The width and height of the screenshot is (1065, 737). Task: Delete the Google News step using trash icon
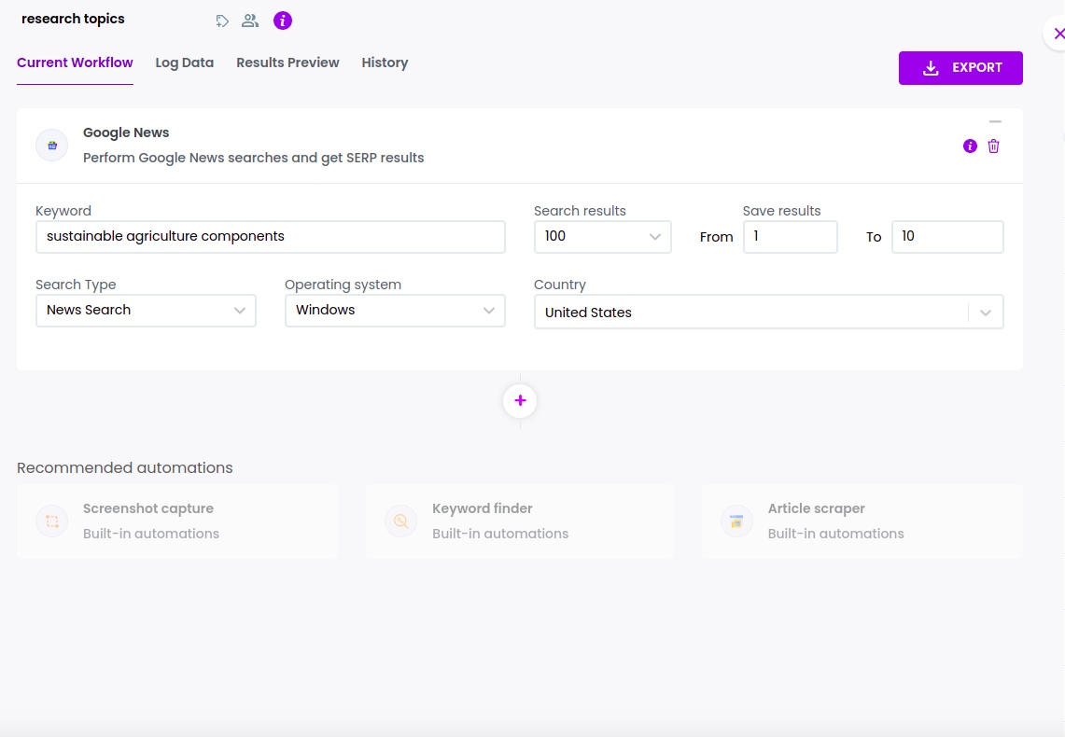coord(993,146)
